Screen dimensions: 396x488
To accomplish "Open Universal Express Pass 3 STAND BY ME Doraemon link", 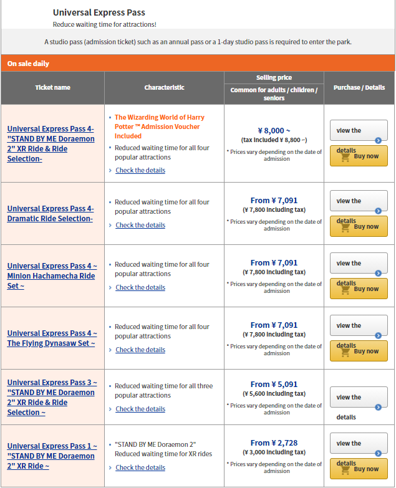I will point(52,398).
